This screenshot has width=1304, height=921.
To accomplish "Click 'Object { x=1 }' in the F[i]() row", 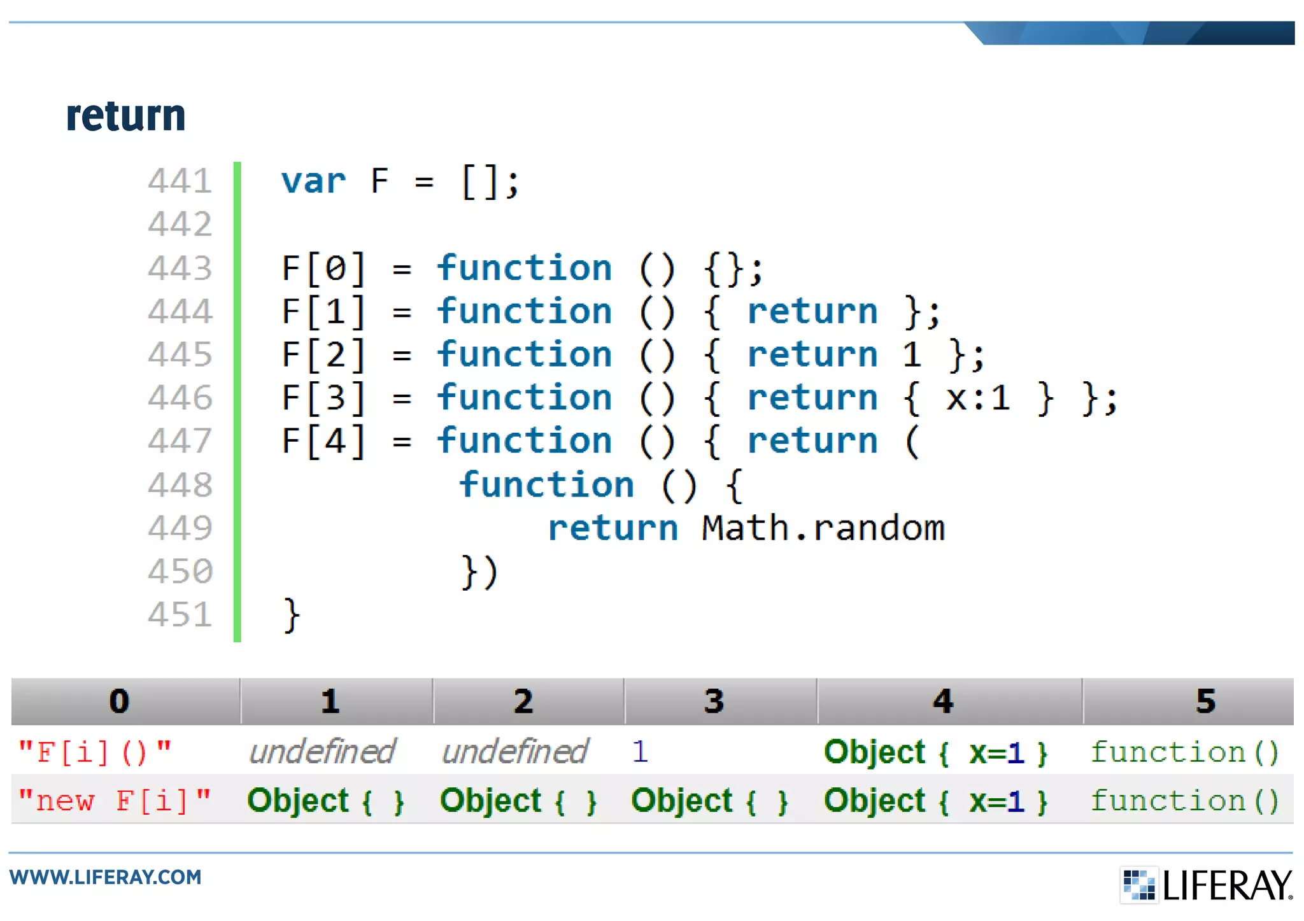I will (935, 752).
